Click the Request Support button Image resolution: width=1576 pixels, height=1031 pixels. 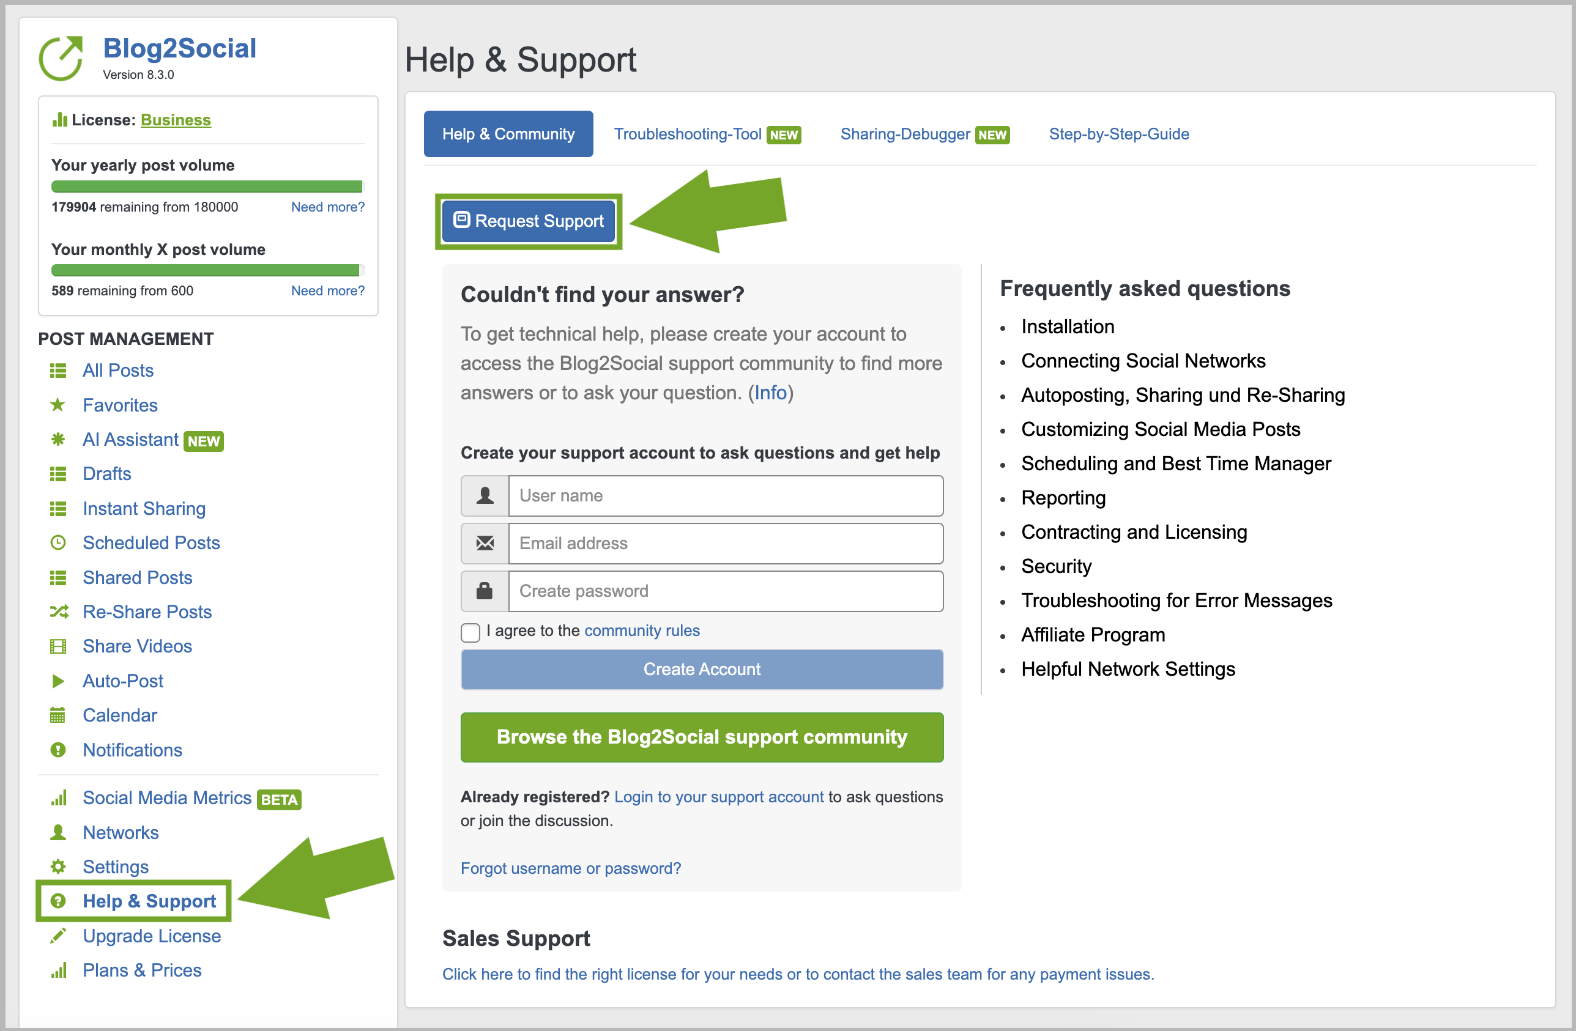[x=529, y=221]
